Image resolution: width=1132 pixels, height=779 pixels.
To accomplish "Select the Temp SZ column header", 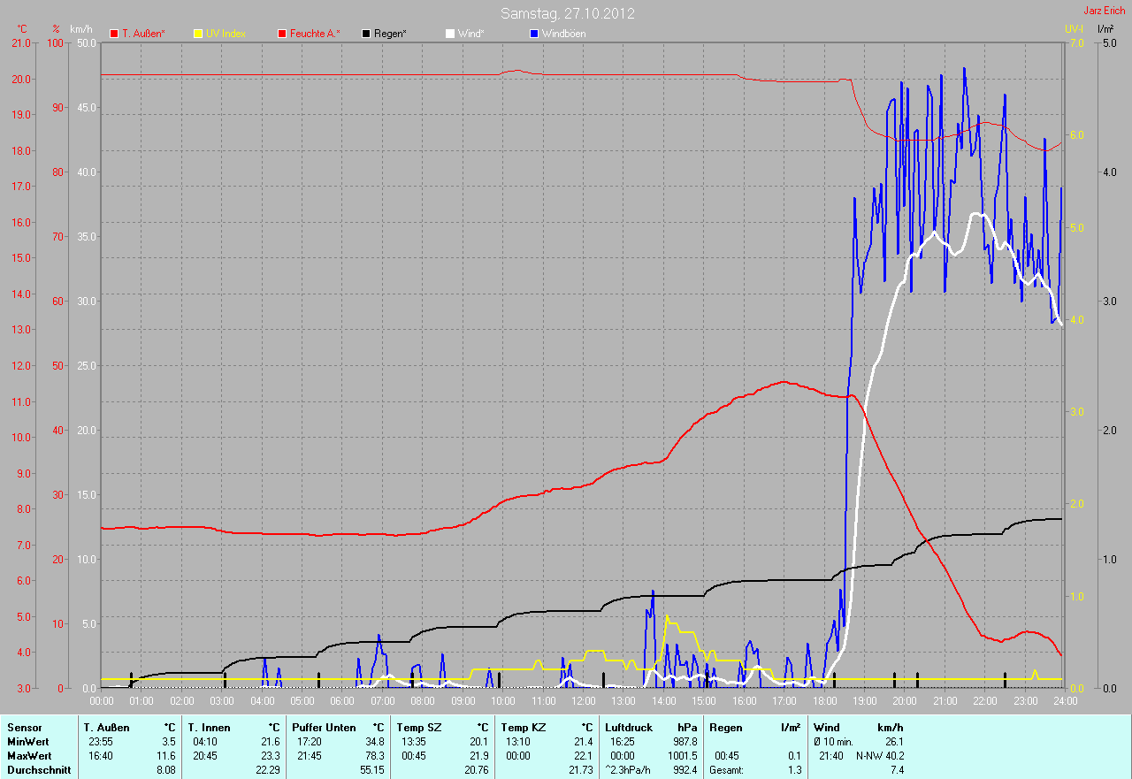I will click(419, 727).
